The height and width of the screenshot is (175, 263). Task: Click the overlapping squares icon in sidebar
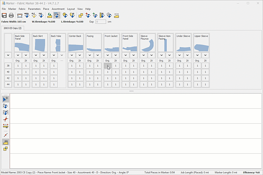(x=6, y=148)
